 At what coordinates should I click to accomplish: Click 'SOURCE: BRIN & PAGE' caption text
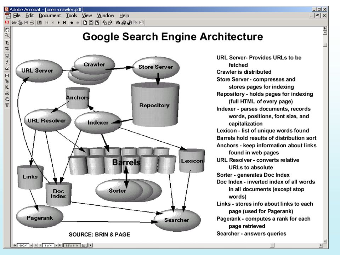(100, 234)
